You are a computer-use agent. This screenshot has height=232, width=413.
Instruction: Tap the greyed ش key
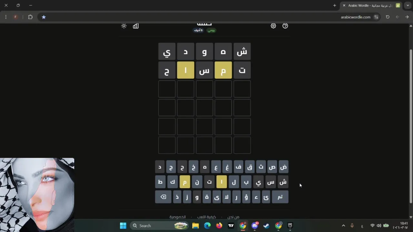coord(283,182)
